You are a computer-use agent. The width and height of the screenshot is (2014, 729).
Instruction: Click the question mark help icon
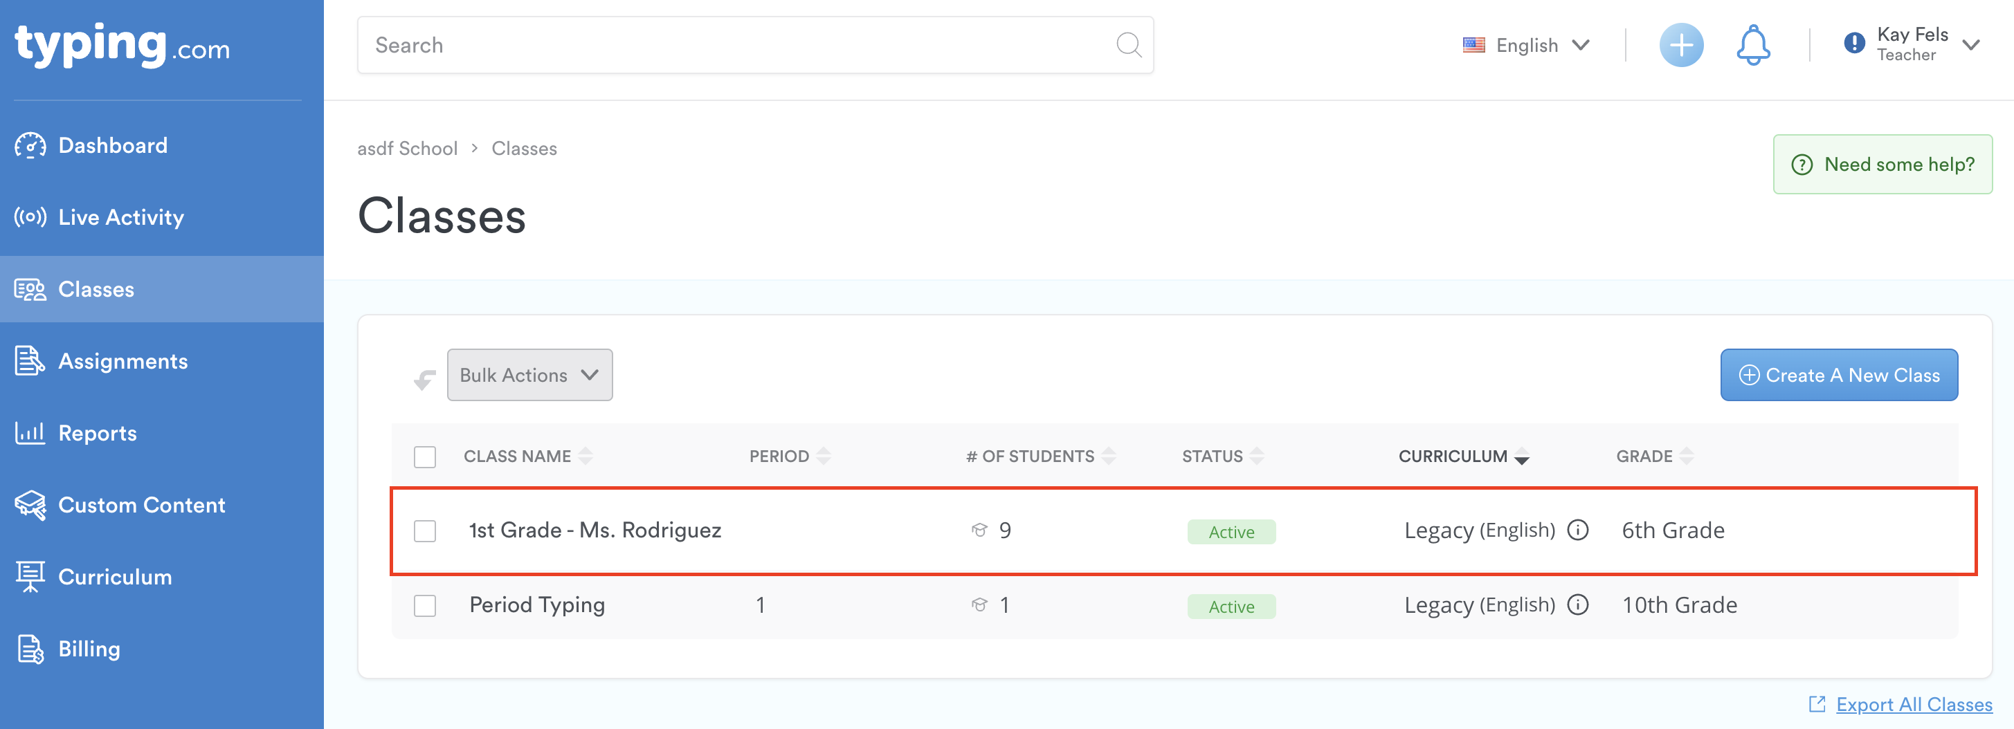click(x=1802, y=165)
